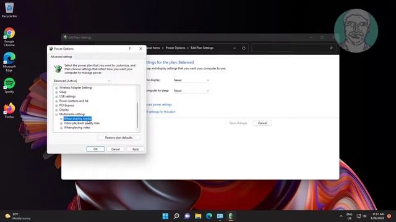Expand the PCI Express node
Viewport: 396px width, 222px height.
(56, 105)
